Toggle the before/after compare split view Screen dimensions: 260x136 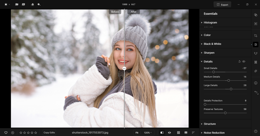click(162, 133)
